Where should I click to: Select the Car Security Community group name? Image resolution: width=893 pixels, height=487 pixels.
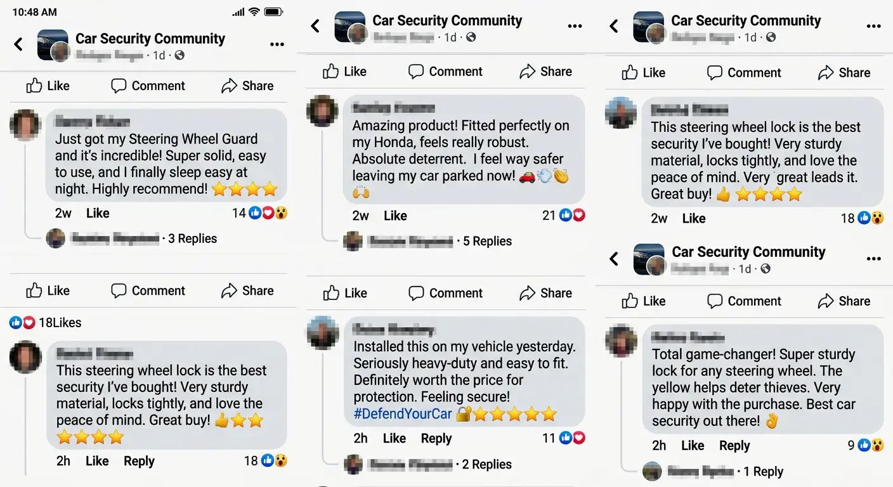click(x=150, y=38)
